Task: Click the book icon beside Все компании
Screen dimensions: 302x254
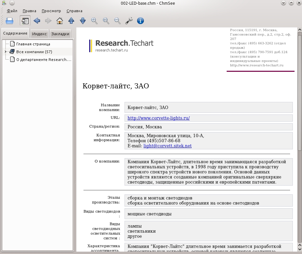Action: (12, 51)
